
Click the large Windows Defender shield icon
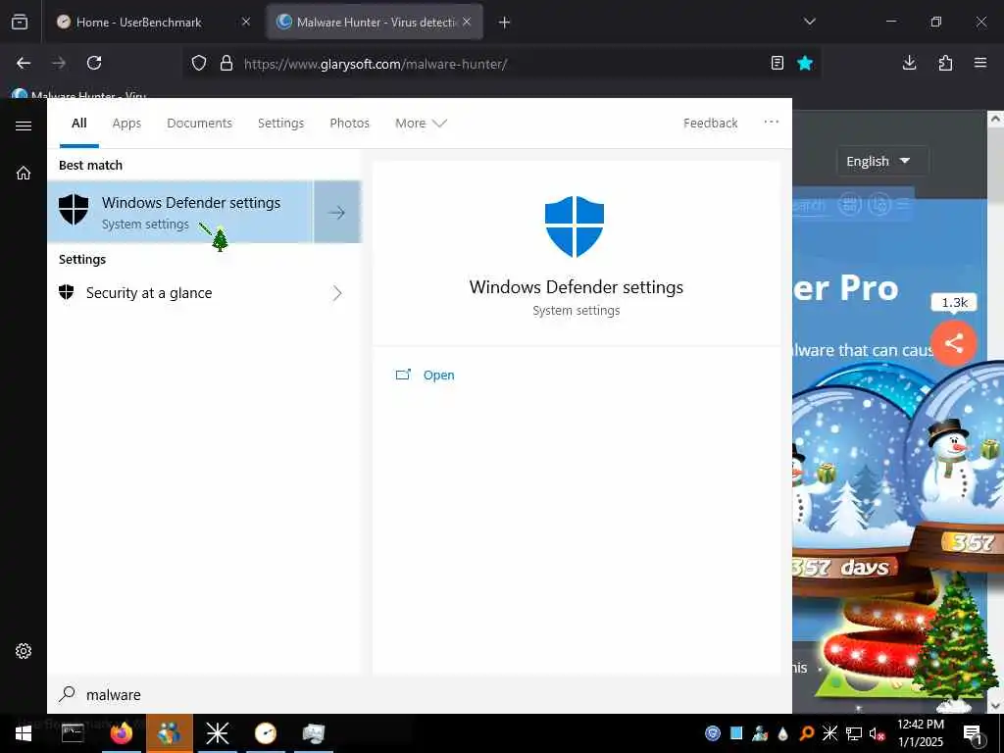coord(575,226)
